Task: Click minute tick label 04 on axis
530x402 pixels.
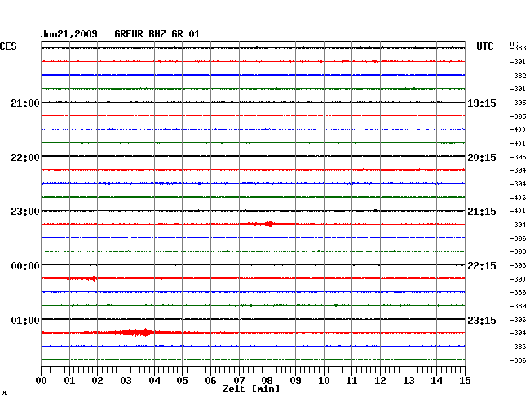Action: point(154,380)
